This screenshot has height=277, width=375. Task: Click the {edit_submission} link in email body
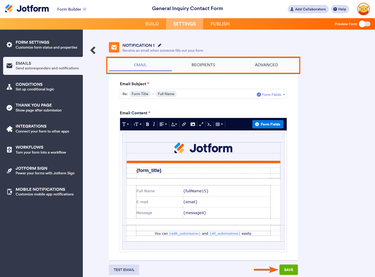[185, 233]
